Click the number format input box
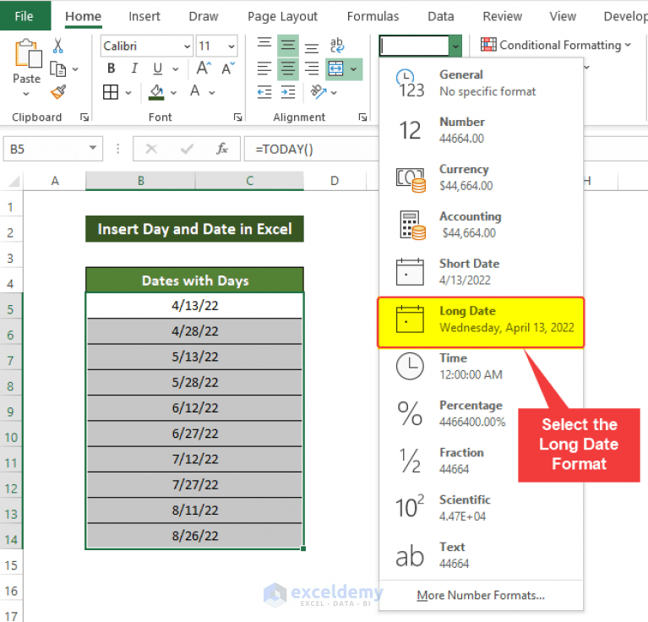The width and height of the screenshot is (648, 622). click(415, 46)
